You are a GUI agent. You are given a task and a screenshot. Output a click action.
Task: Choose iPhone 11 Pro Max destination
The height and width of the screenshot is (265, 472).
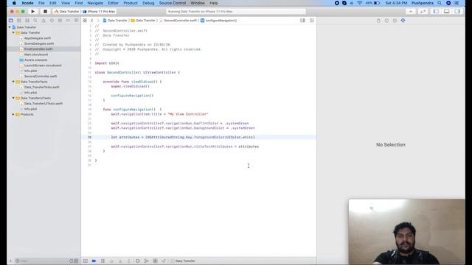tap(99, 12)
